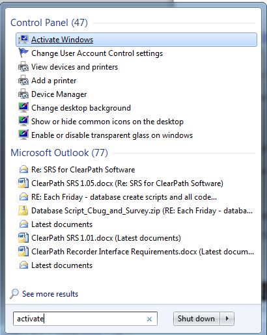Click the zip folder icon beside Database Script_Cbug_and_Survey.zip
Image resolution: width=267 pixels, height=335 pixels.
tap(23, 210)
